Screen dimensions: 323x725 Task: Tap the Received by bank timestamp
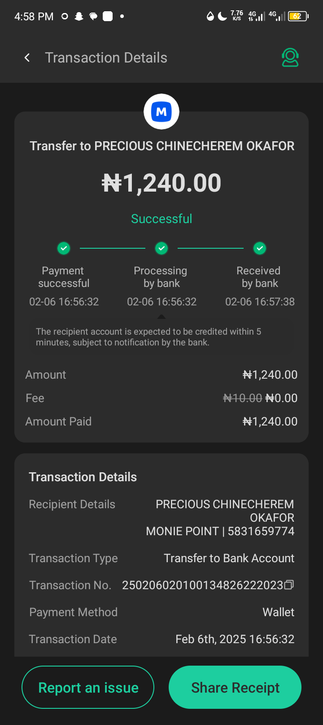point(260,302)
